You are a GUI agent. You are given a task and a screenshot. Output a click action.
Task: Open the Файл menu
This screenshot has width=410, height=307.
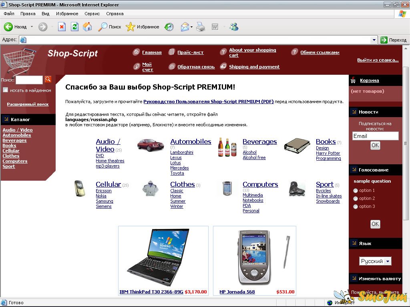tap(9, 14)
